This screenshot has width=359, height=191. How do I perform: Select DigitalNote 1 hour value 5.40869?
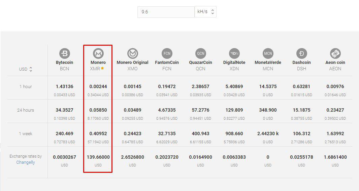click(234, 87)
